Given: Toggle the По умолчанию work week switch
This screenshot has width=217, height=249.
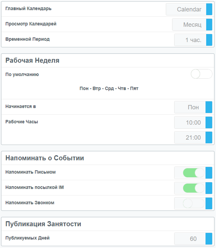Looking at the screenshot, I should [201, 74].
